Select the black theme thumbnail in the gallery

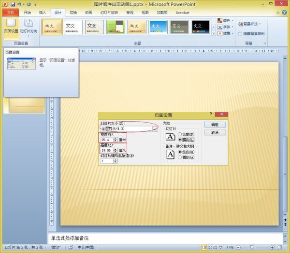click(x=201, y=27)
